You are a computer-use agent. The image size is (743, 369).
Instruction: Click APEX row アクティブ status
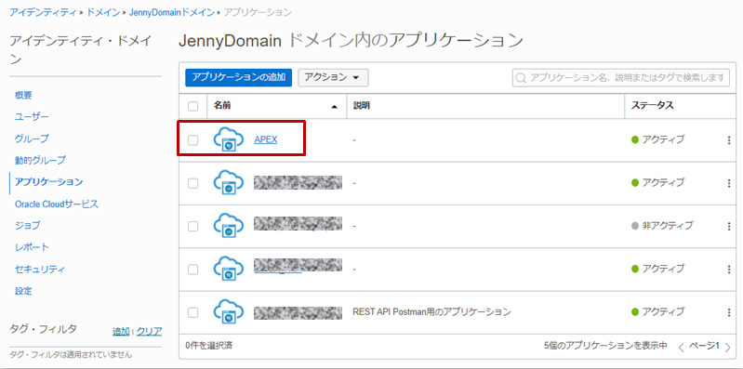663,139
